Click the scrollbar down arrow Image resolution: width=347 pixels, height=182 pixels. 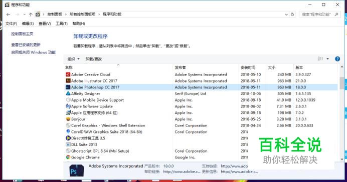click(342, 159)
